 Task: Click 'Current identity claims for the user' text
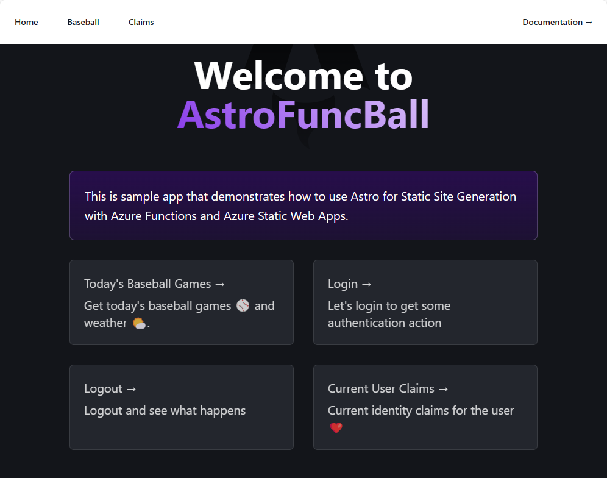(421, 410)
